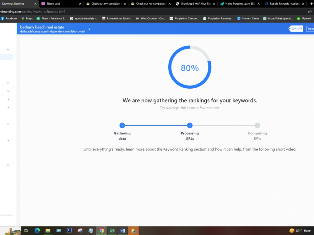Click the browser address bar URL
The image size is (314, 235).
(33, 12)
